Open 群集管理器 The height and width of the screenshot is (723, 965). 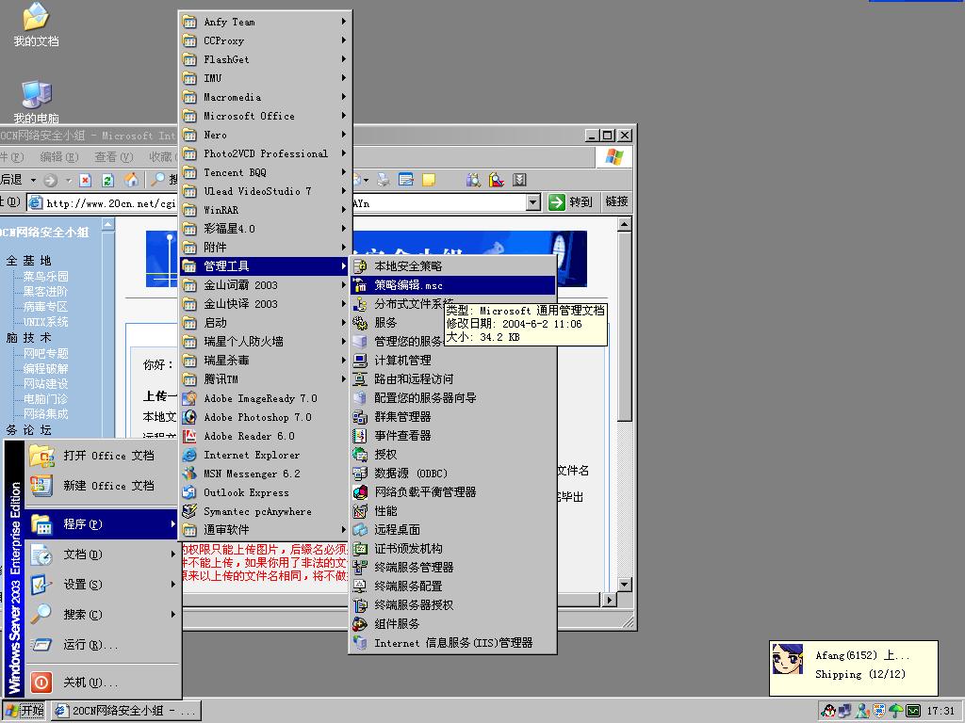click(453, 417)
